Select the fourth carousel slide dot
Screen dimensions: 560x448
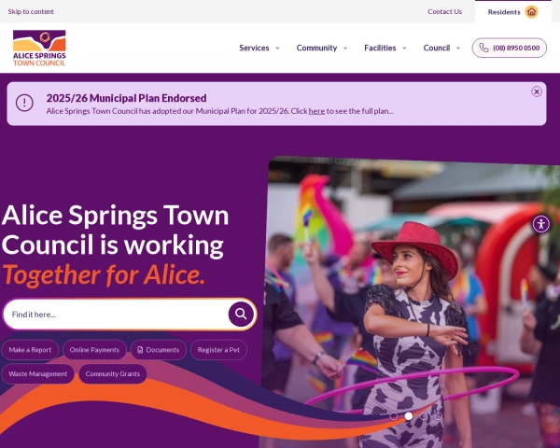[439, 416]
